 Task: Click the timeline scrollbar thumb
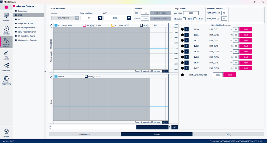click(x=152, y=127)
